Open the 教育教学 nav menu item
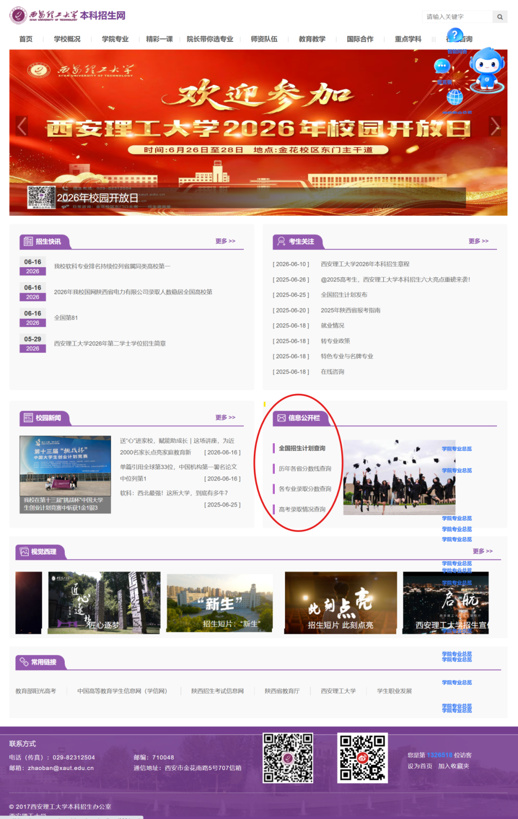Viewport: 518px width, 819px height. point(312,39)
